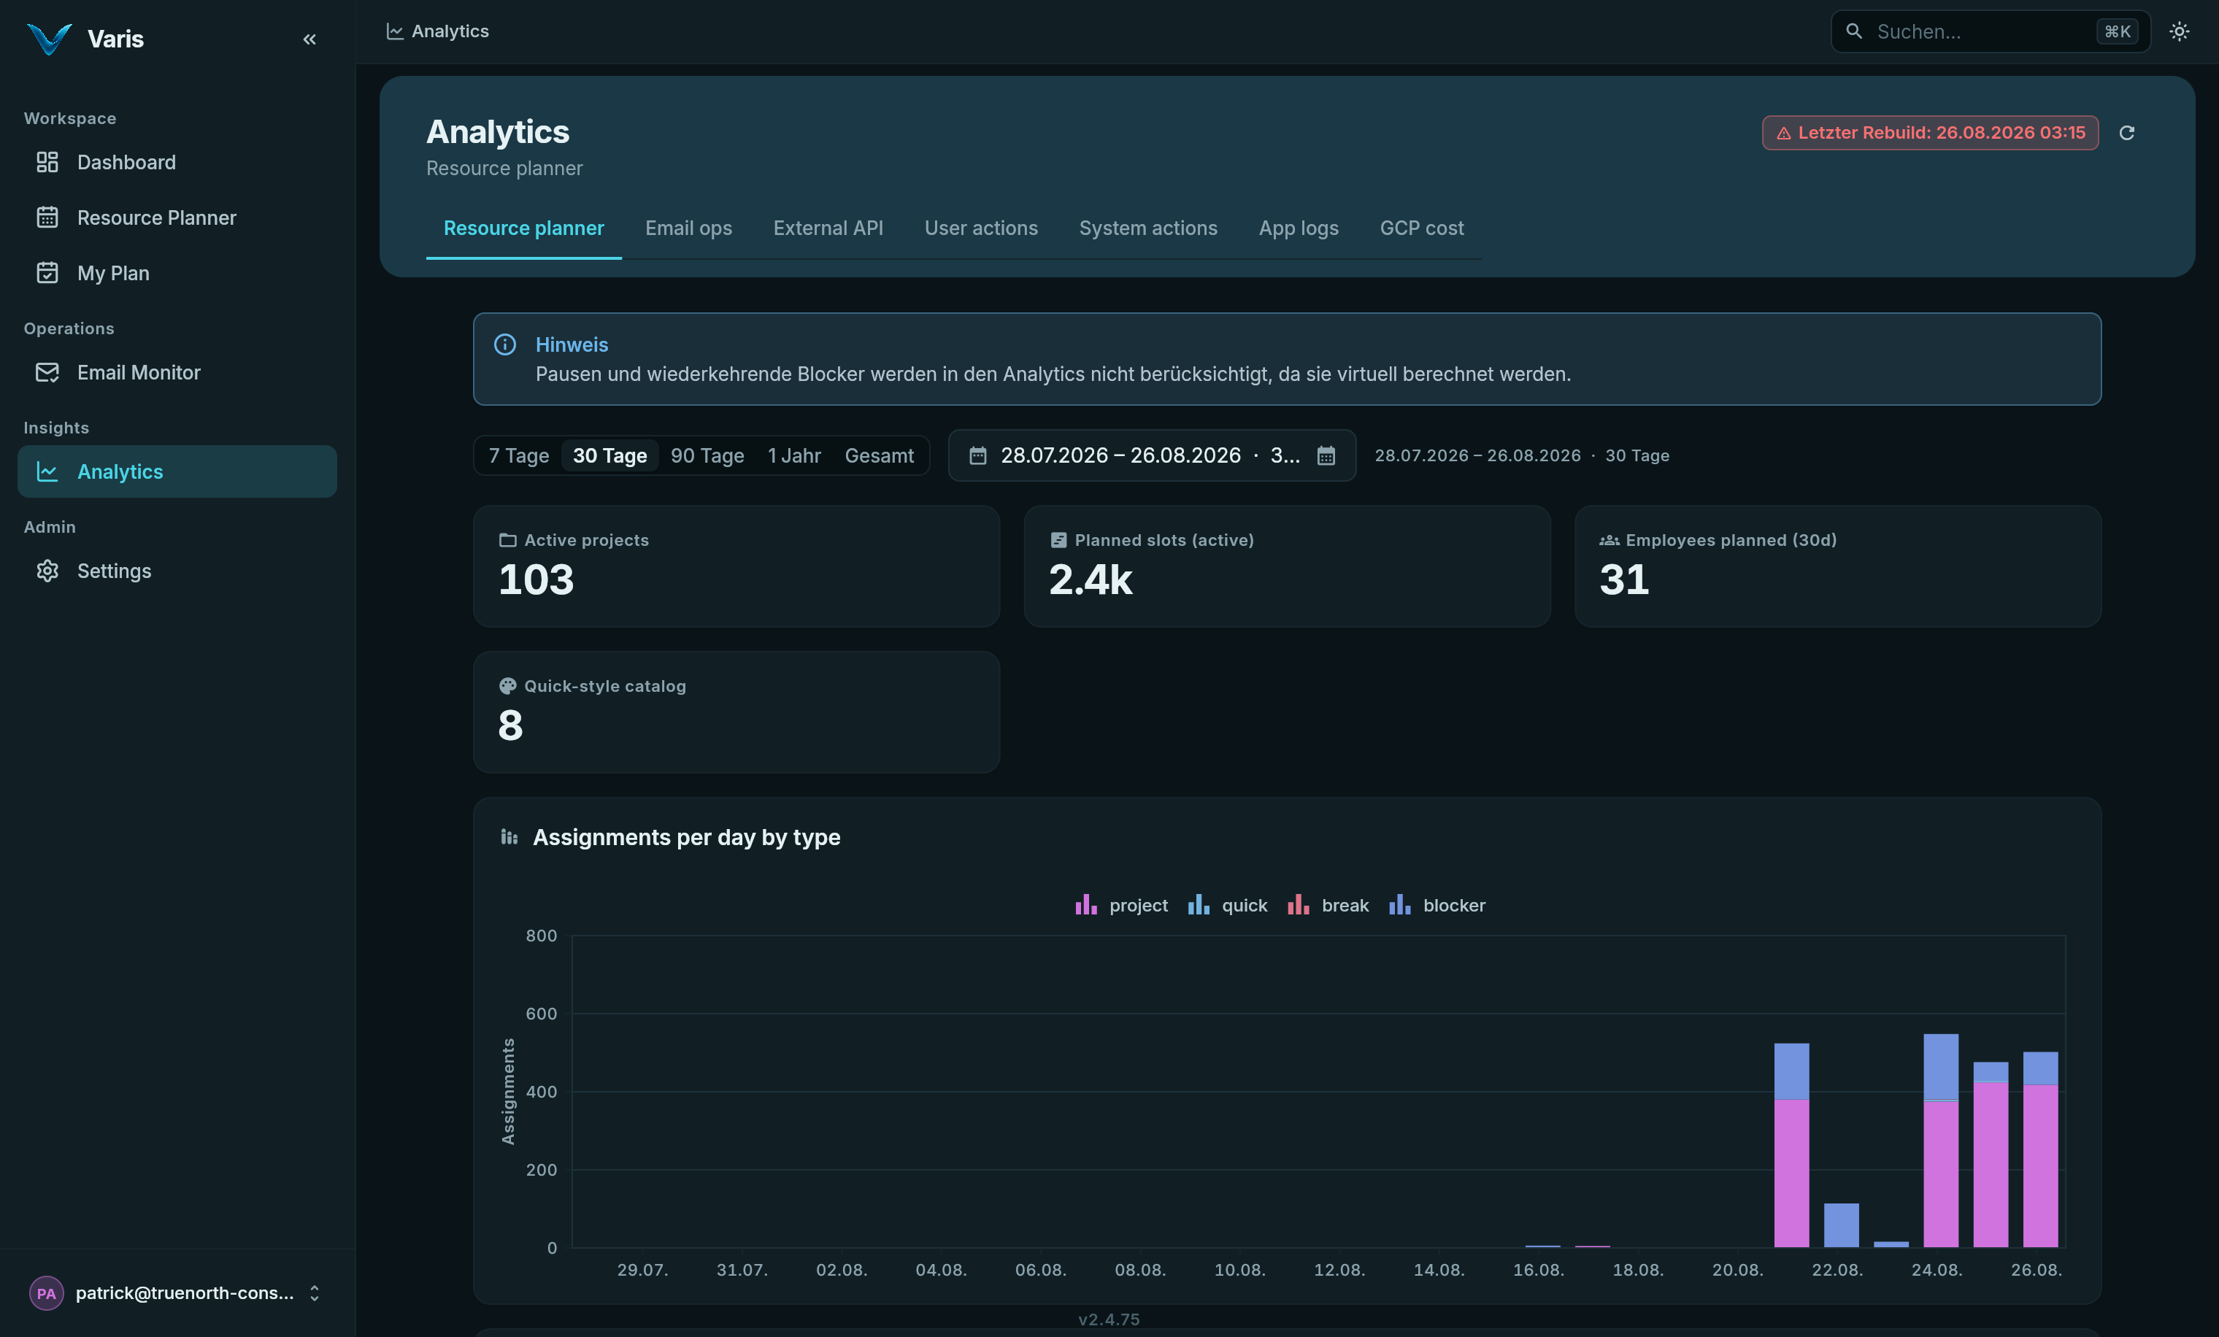Image resolution: width=2219 pixels, height=1337 pixels.
Task: Click the Resource Planner calendar icon
Action: [47, 217]
